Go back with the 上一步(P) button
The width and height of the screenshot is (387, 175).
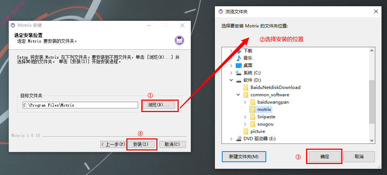[113, 144]
